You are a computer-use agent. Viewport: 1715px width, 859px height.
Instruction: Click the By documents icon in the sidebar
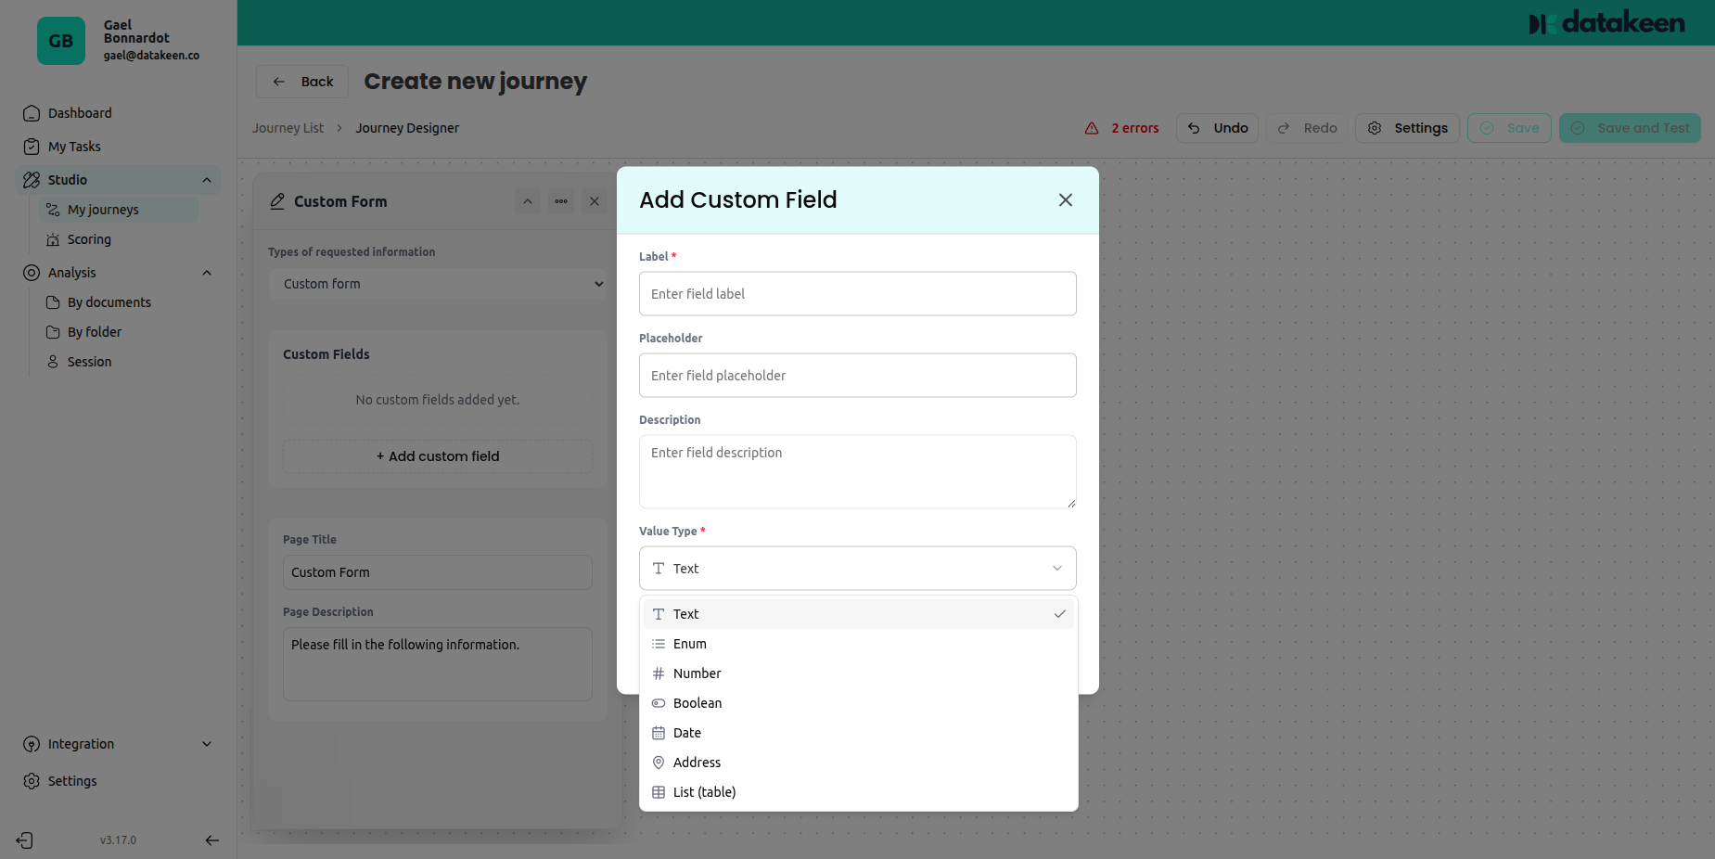coord(54,301)
